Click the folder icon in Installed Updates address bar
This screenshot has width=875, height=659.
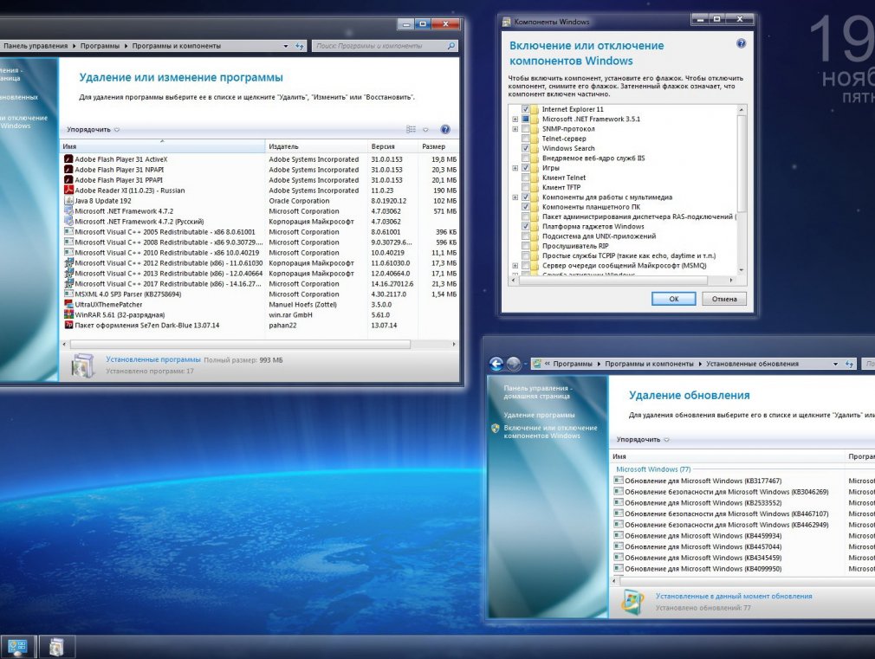point(537,364)
